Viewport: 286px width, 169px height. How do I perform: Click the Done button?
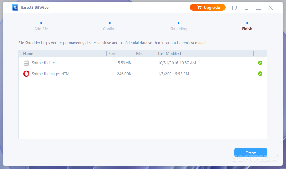click(251, 153)
